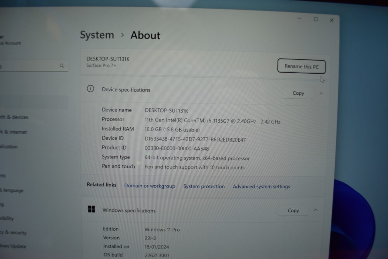This screenshot has width=388, height=259.
Task: Click the Device name value DESKTOP-SUT131K
Action: click(x=166, y=110)
